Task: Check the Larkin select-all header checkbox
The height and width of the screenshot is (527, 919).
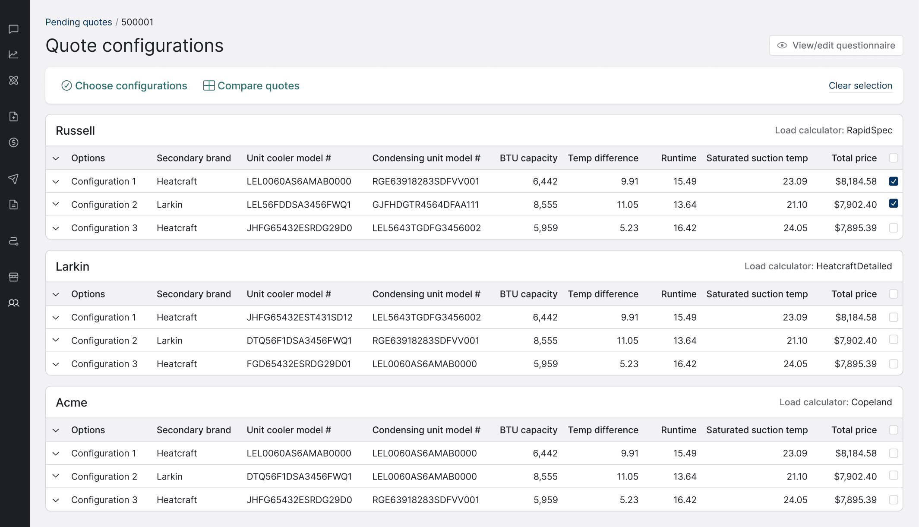Action: point(893,294)
